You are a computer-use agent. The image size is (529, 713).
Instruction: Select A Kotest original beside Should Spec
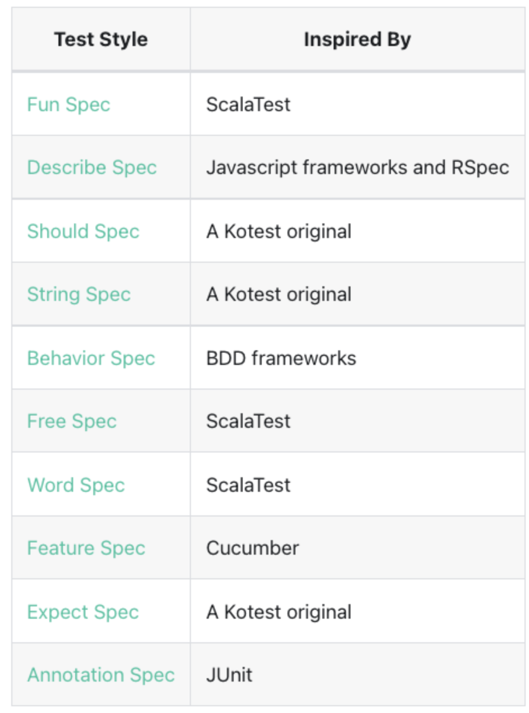point(357,231)
